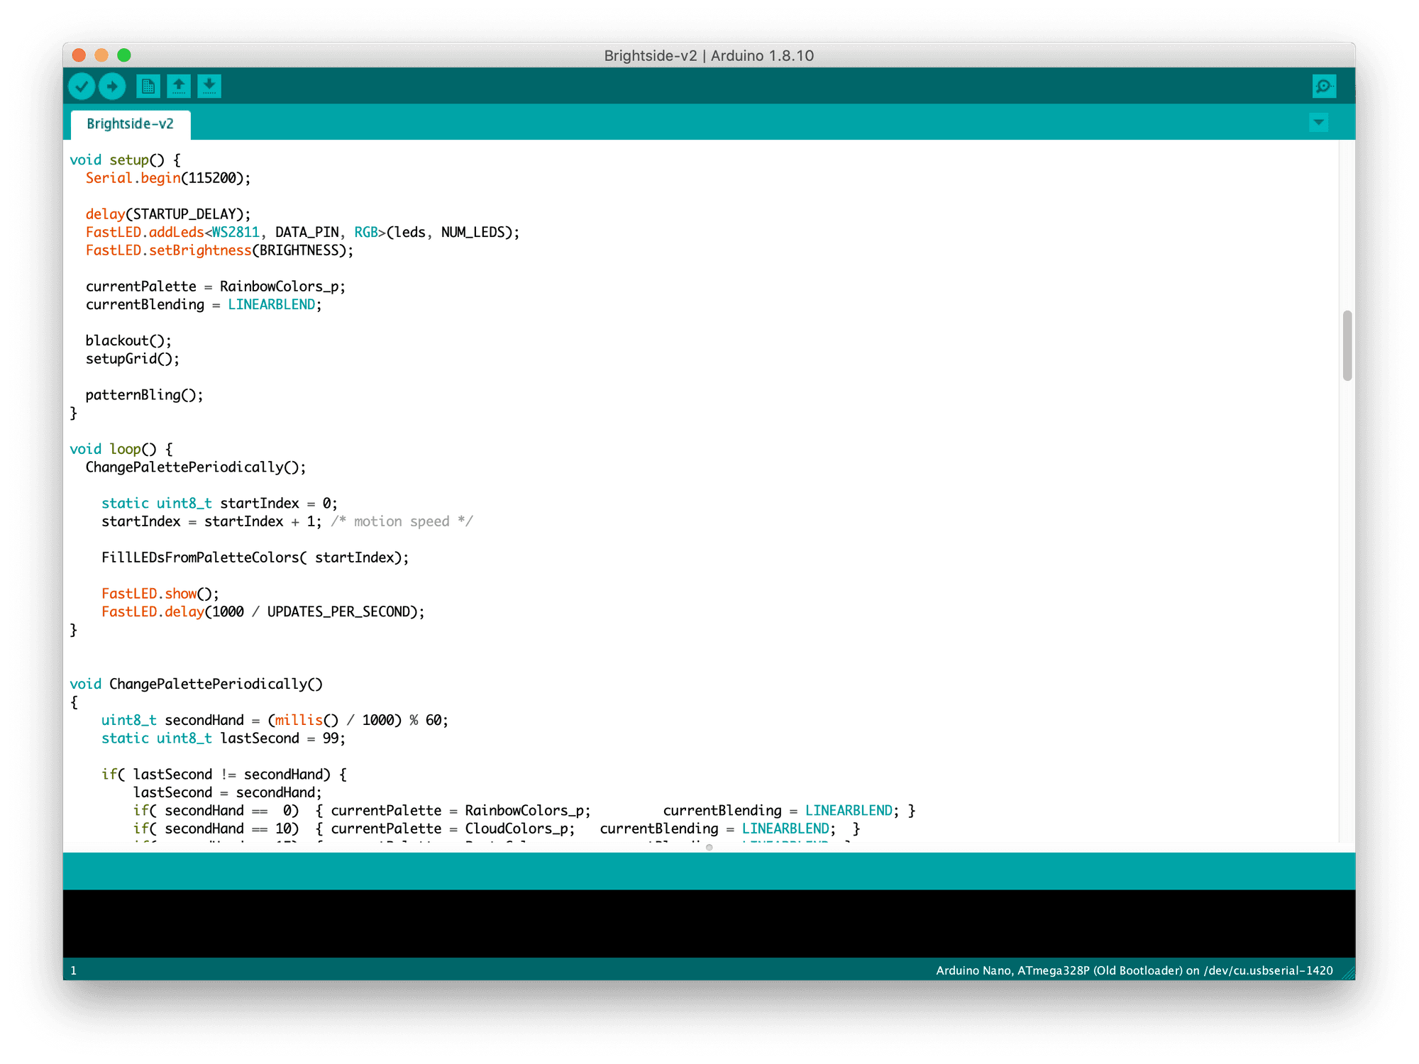This screenshot has width=1419, height=1064.
Task: Click the delay(STARTUP_DELAY) line
Action: pos(168,214)
